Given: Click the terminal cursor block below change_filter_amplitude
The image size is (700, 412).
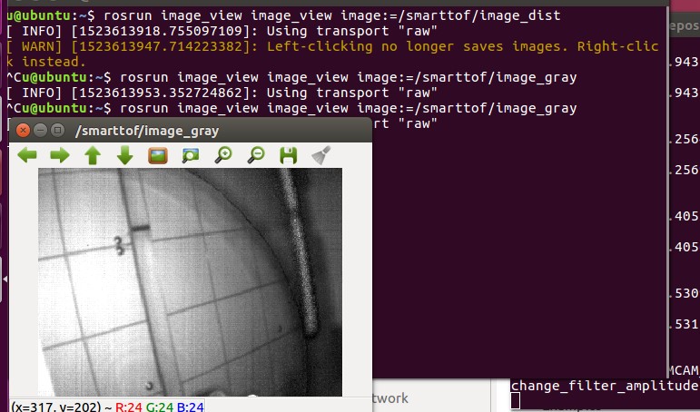Looking at the screenshot, I should point(515,401).
